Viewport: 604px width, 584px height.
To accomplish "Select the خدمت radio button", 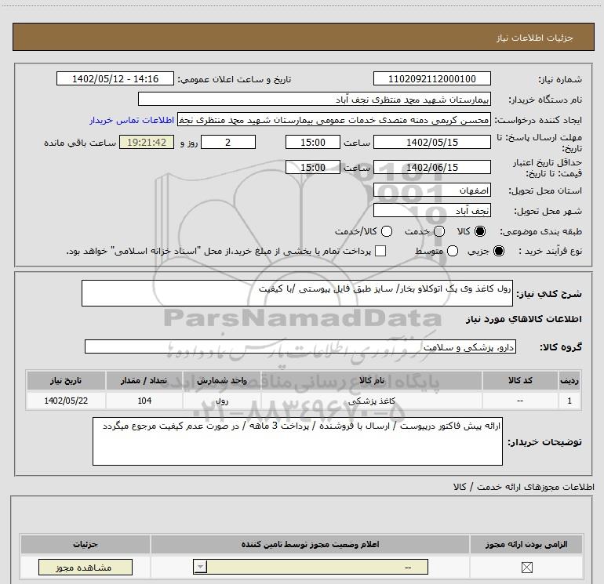I will [439, 231].
